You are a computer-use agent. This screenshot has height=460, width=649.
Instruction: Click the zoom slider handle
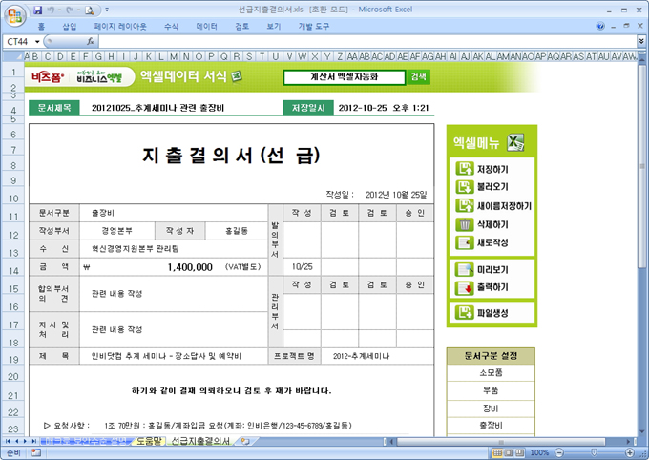pyautogui.click(x=594, y=452)
